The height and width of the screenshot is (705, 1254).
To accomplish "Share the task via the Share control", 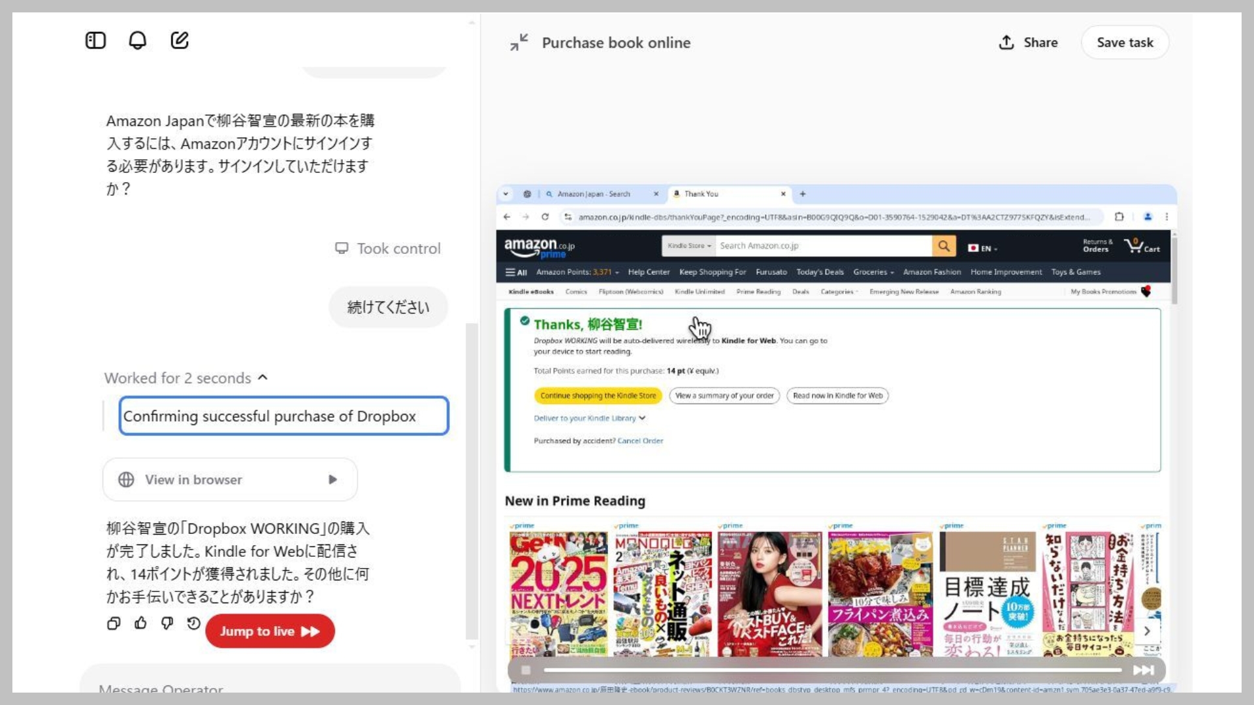I will point(1028,42).
